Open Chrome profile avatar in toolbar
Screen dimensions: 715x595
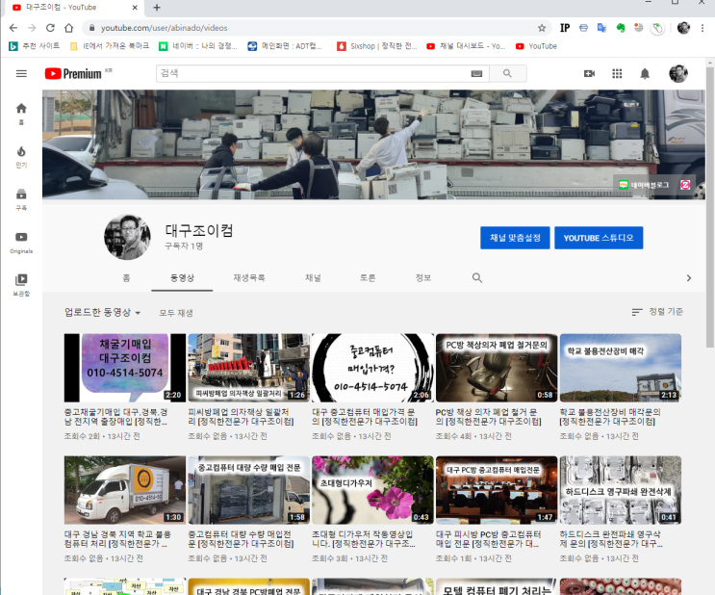click(683, 28)
